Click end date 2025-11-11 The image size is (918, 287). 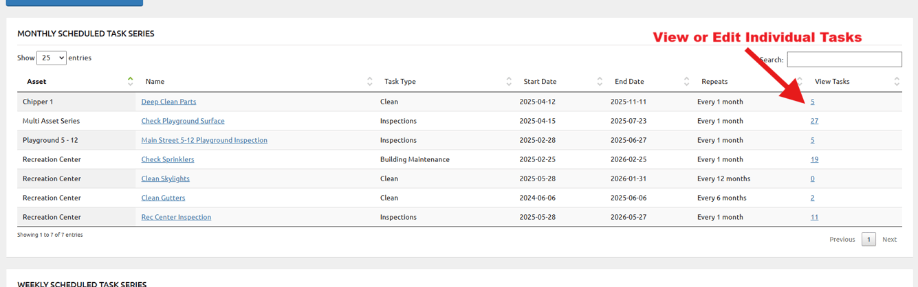pyautogui.click(x=629, y=102)
